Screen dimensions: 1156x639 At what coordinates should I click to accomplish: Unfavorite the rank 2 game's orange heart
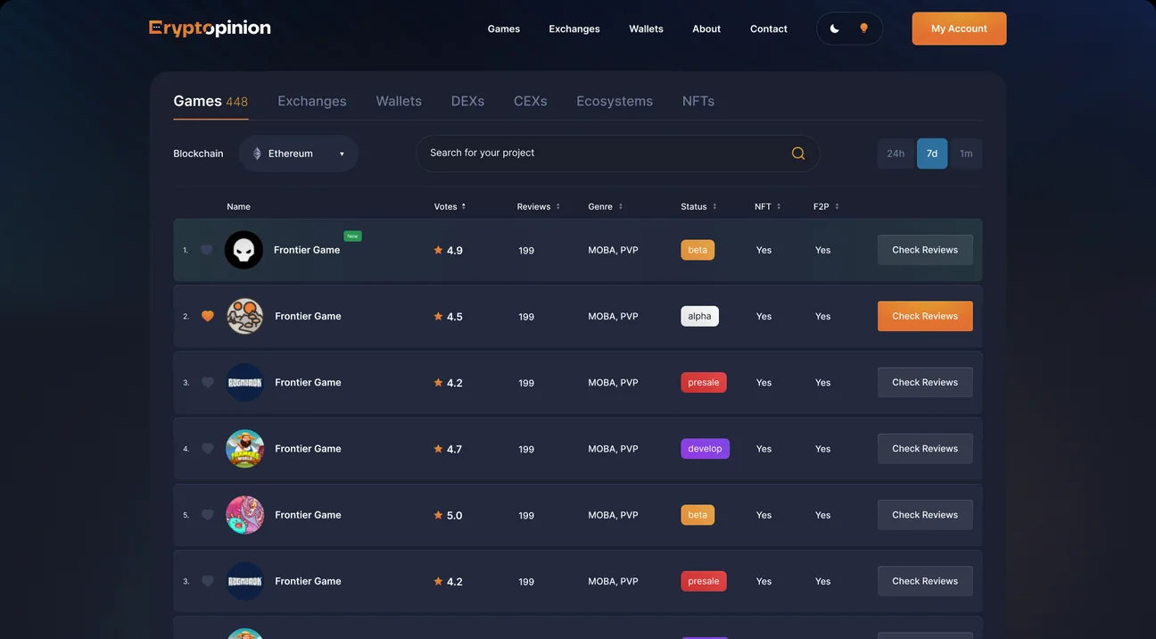208,316
